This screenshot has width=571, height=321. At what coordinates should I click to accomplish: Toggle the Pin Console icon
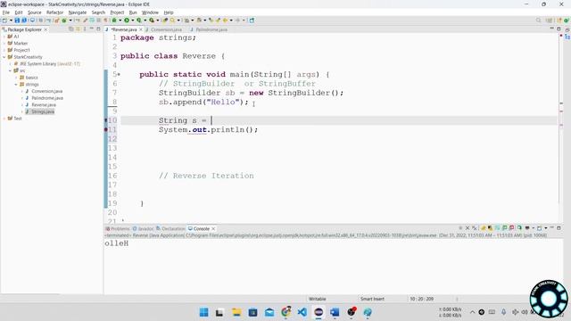tap(519, 228)
